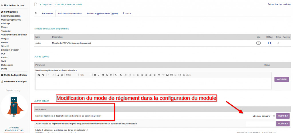Click MODIFIER for Autres modes de règlement

(283, 124)
